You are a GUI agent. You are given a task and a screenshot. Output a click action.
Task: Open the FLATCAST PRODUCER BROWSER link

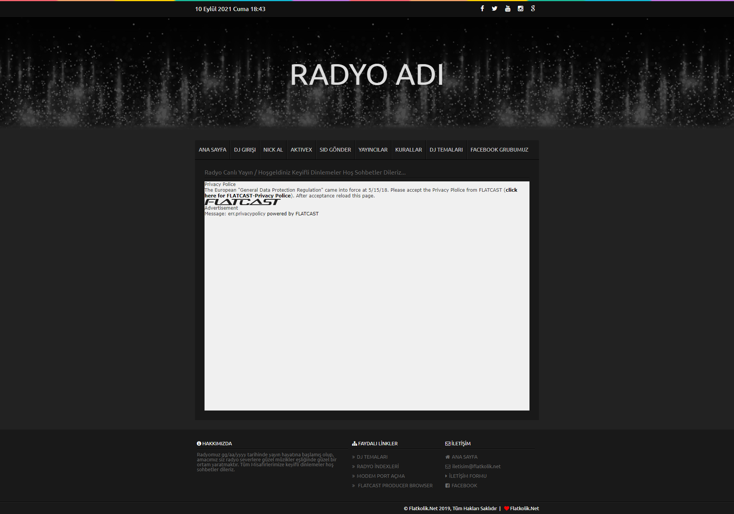395,485
